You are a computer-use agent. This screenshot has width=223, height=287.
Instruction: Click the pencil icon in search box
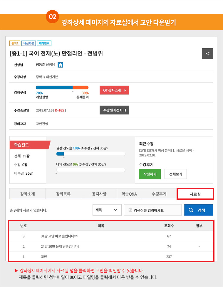pyautogui.click(x=130, y=210)
